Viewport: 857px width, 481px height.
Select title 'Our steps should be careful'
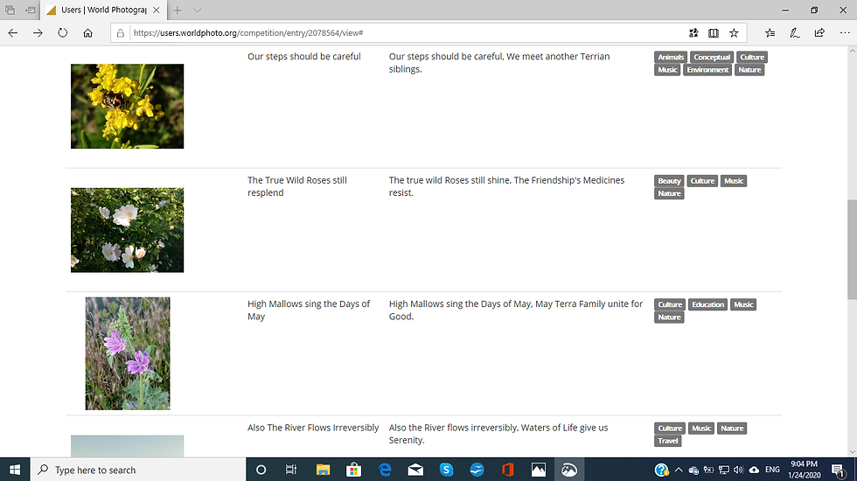pyautogui.click(x=304, y=56)
